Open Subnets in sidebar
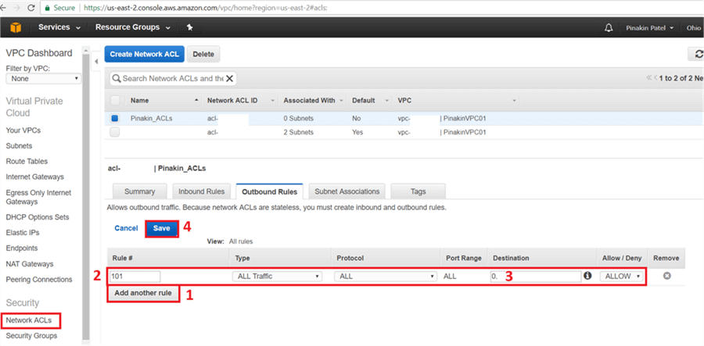Screen dimensions: 704x346 point(19,146)
